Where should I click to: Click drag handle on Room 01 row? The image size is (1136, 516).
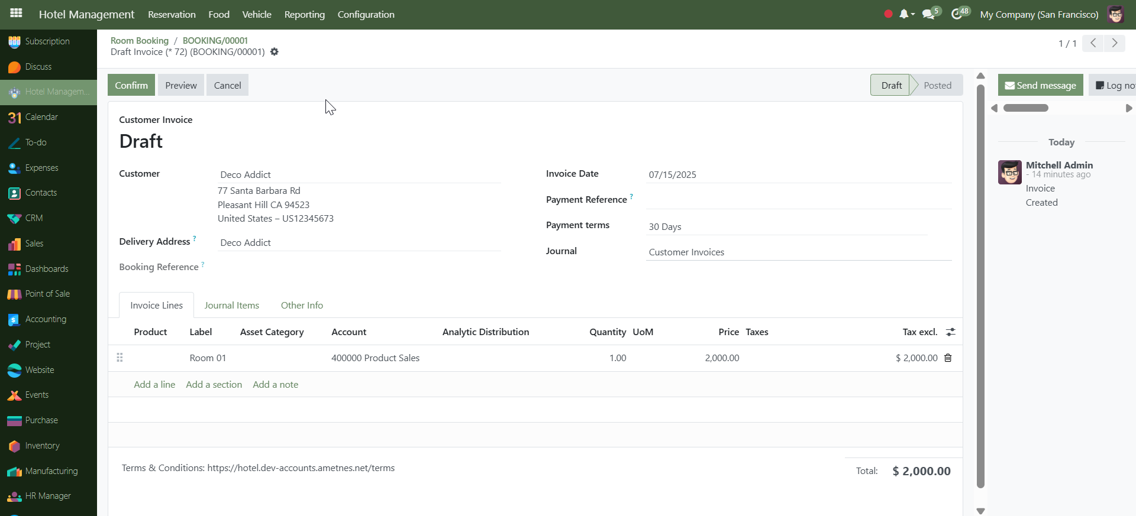click(x=120, y=358)
